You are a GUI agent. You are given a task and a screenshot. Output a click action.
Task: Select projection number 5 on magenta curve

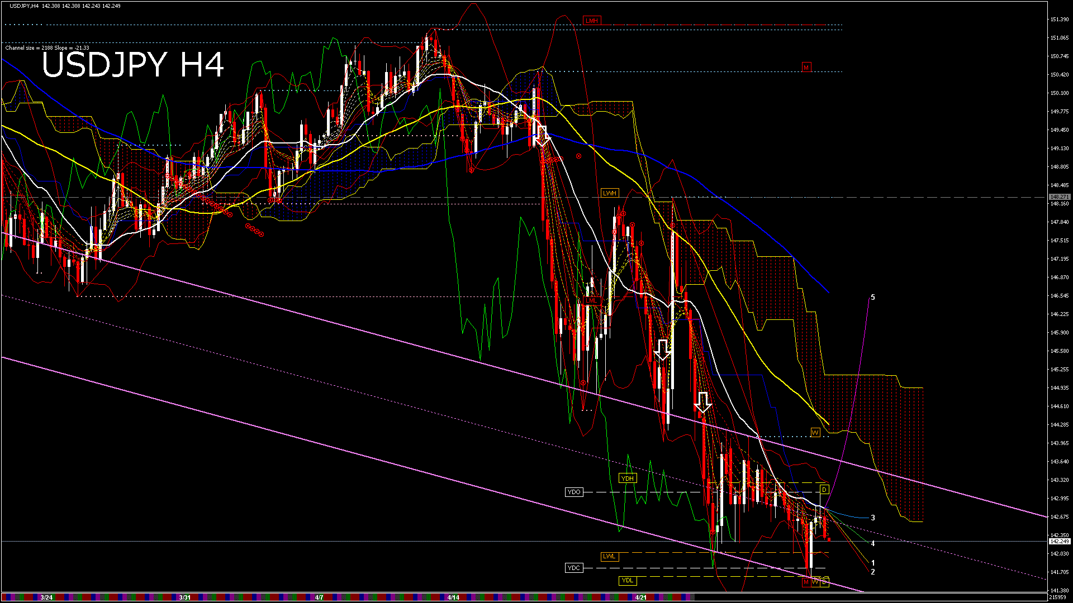[873, 298]
